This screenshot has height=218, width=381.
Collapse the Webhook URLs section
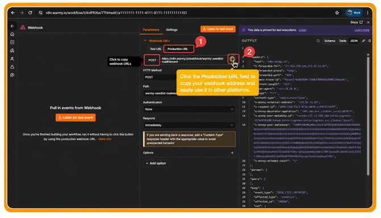(145, 40)
